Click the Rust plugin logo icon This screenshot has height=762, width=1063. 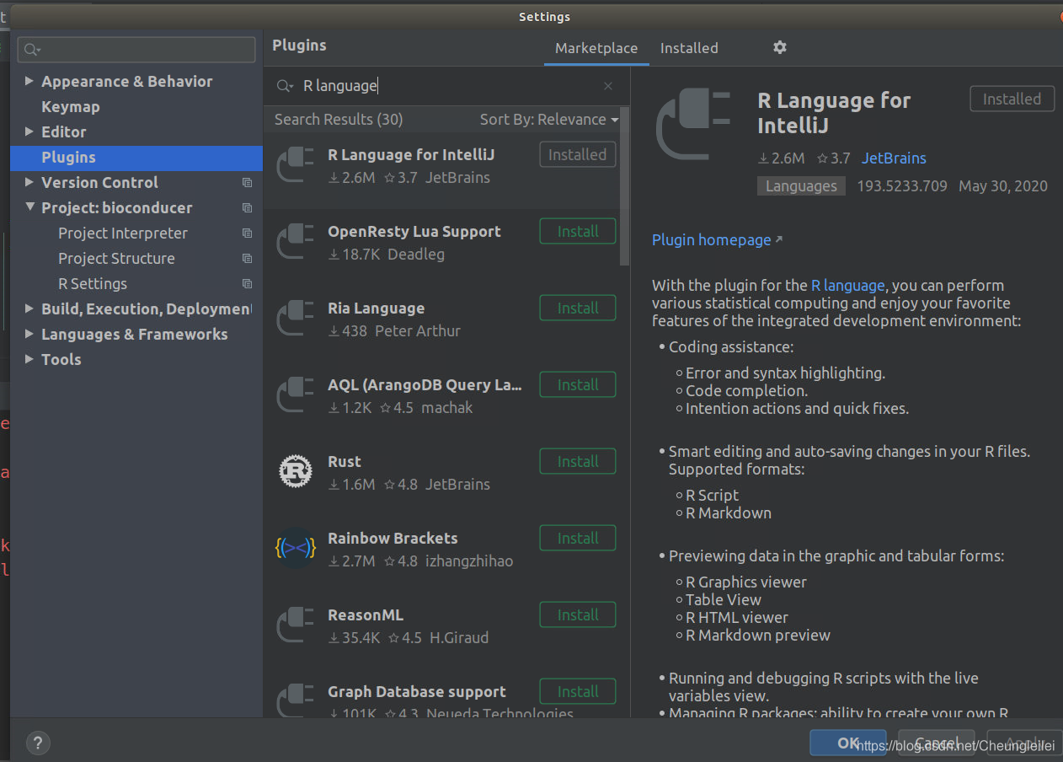pos(296,471)
